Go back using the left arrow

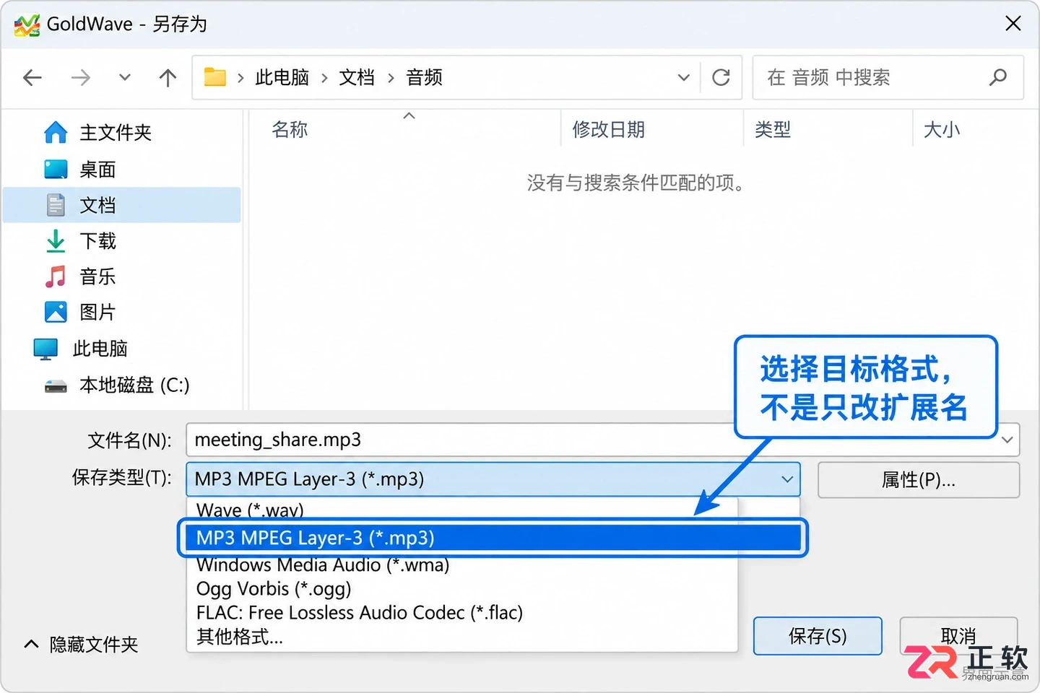click(32, 77)
